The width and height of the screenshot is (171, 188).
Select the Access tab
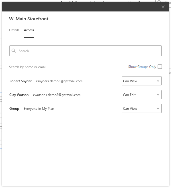pyautogui.click(x=29, y=30)
